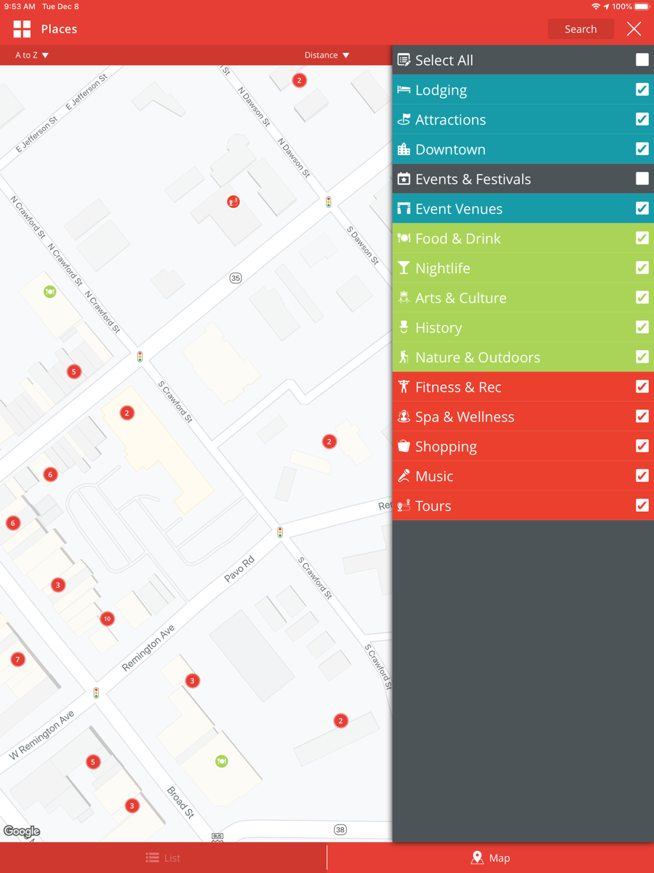Select the Shopping category label

pos(446,447)
